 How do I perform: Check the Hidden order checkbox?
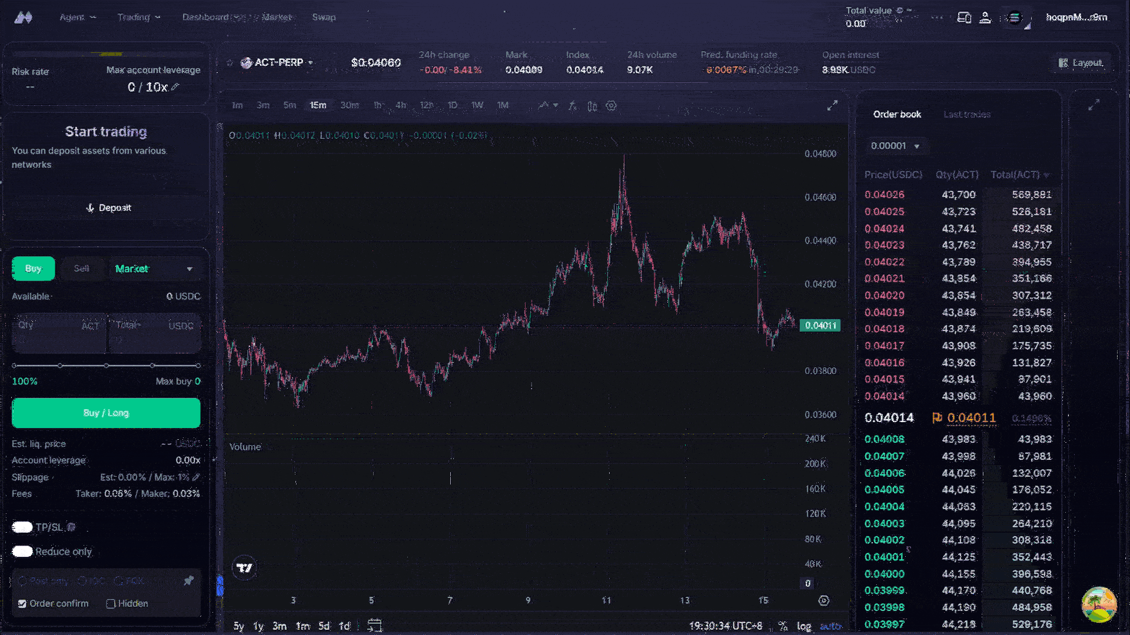[111, 604]
